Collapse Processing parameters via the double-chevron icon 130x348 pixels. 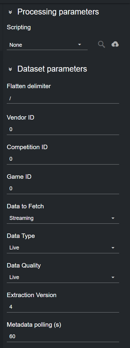pos(10,12)
